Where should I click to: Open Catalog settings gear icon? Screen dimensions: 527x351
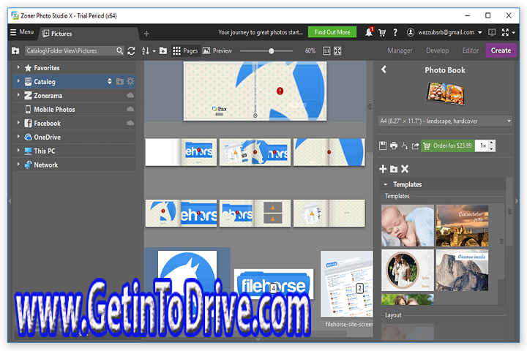[130, 81]
